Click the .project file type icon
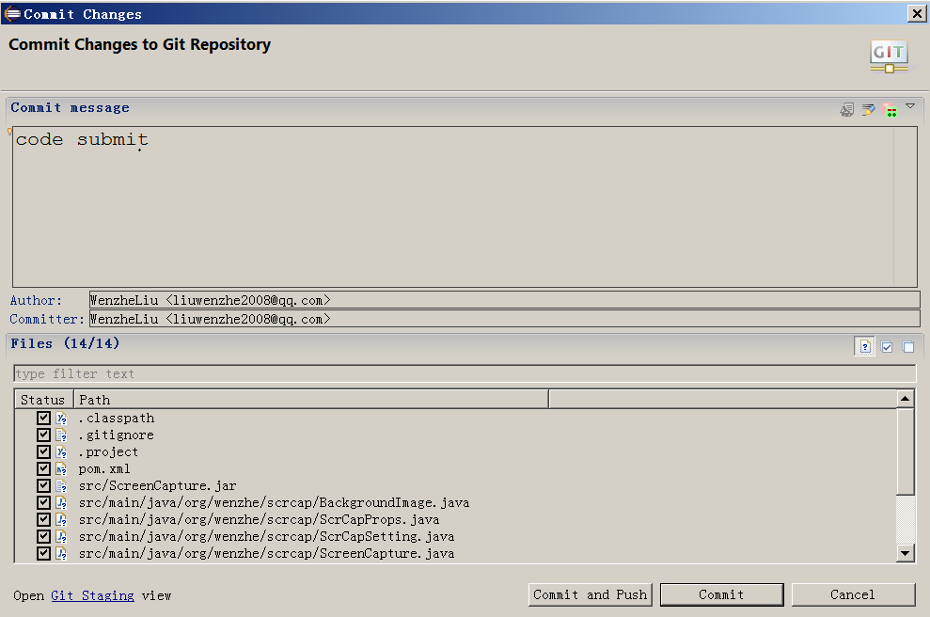The height and width of the screenshot is (617, 930). tap(61, 452)
